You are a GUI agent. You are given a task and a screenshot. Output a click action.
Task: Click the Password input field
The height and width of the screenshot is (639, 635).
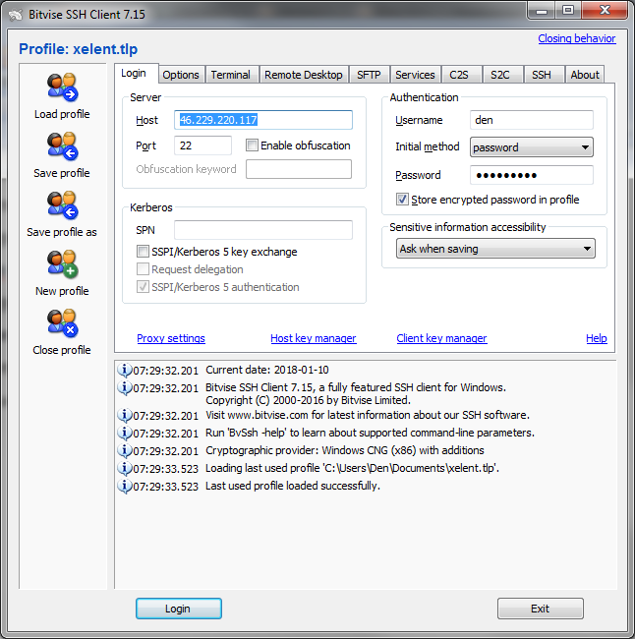coord(532,175)
